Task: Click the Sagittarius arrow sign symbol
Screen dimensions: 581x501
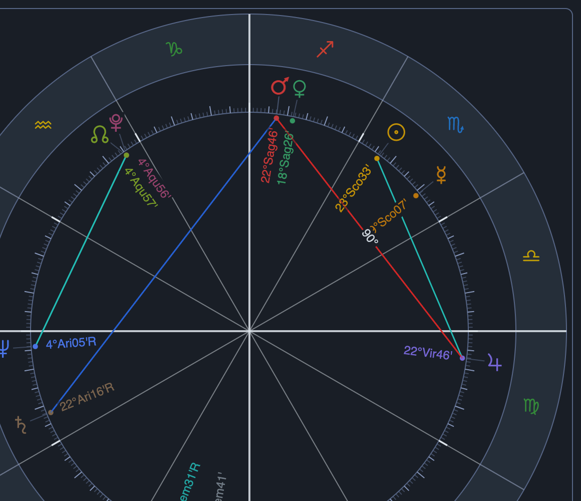Action: pos(325,49)
